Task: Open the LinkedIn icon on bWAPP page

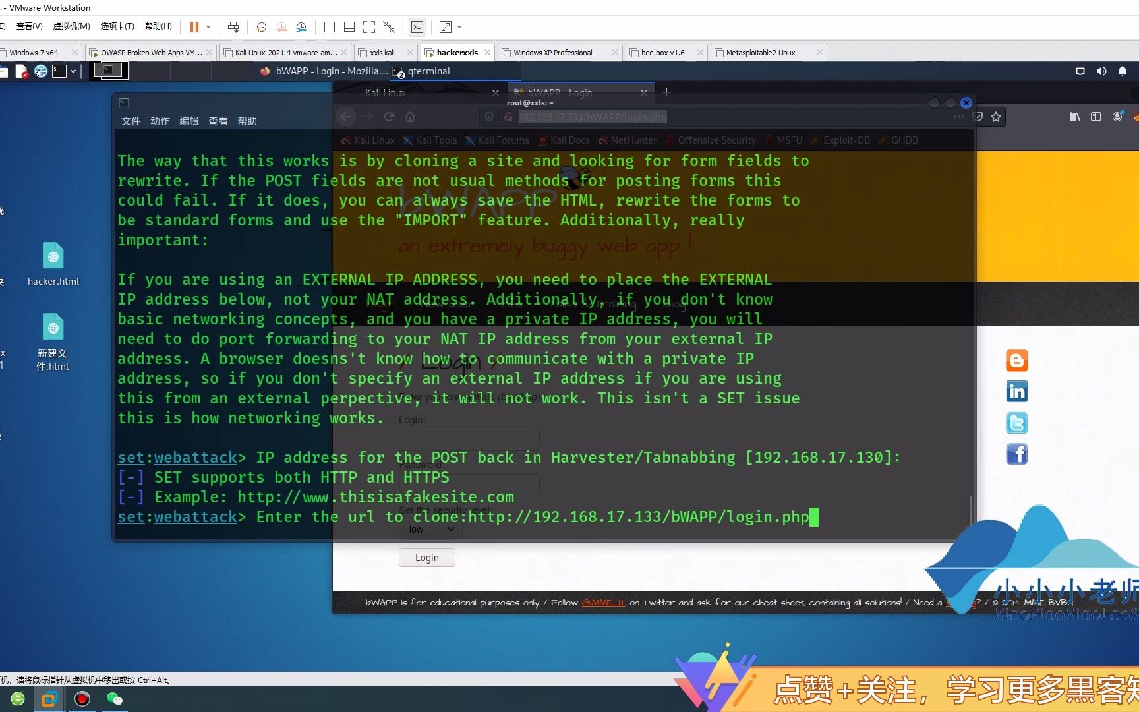Action: (1016, 392)
